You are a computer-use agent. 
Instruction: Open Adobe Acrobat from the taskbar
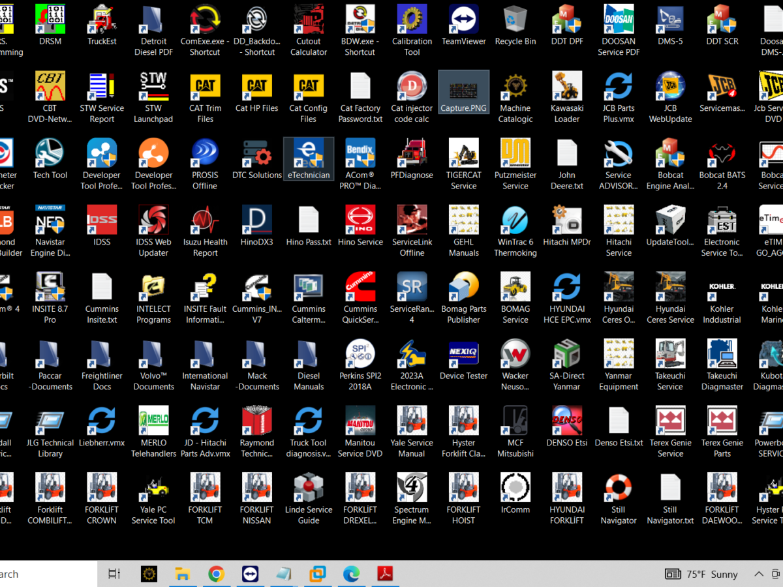click(x=385, y=574)
